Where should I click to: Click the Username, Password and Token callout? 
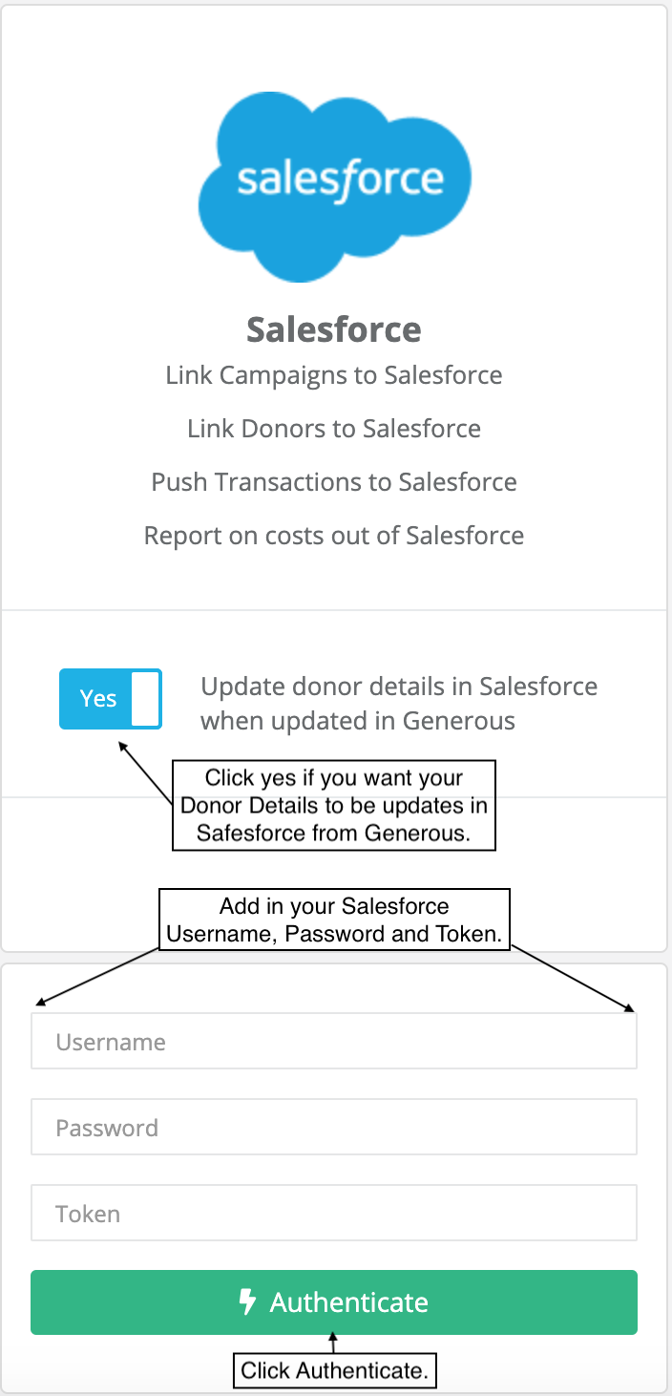(x=334, y=920)
